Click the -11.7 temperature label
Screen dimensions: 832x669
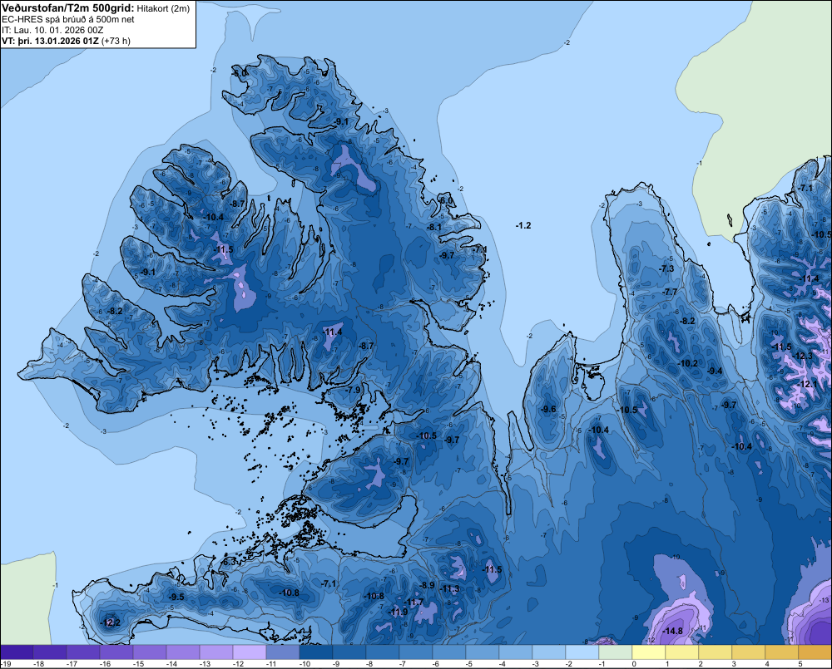[x=414, y=602]
